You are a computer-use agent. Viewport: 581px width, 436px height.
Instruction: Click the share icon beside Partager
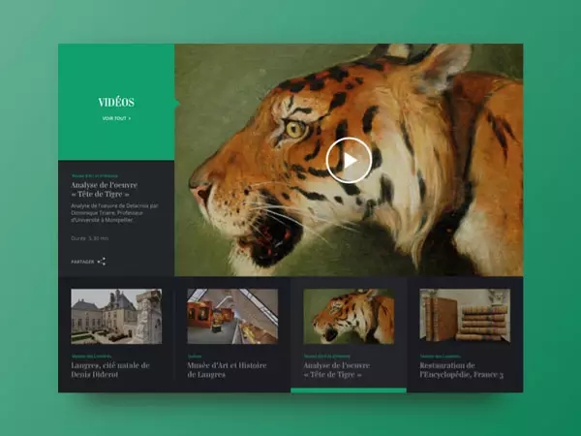(102, 262)
